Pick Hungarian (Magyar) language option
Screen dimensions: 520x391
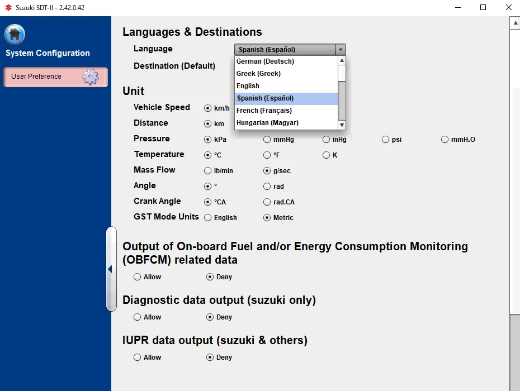(267, 123)
